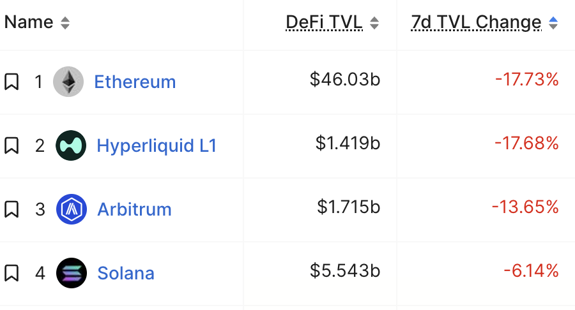Click the Name column header

point(29,22)
